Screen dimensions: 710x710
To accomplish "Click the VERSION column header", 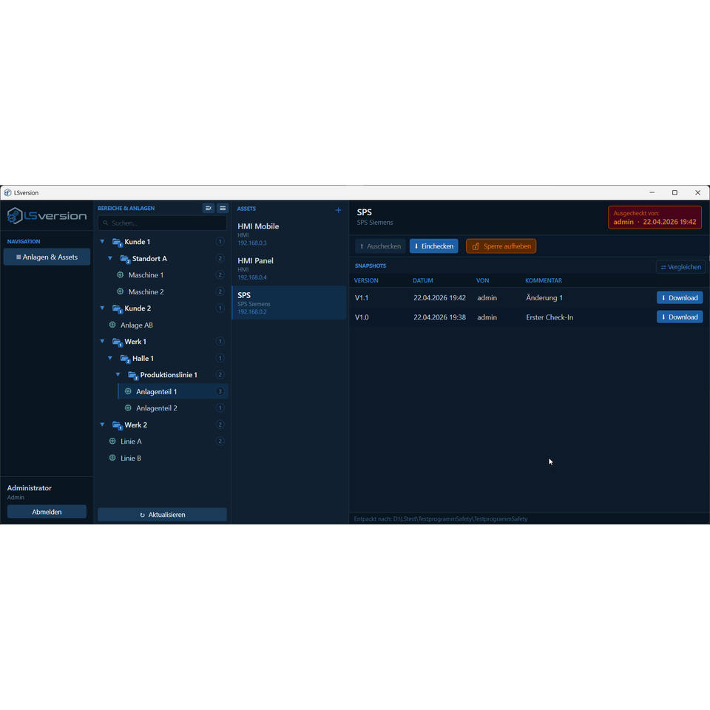I will pyautogui.click(x=366, y=280).
